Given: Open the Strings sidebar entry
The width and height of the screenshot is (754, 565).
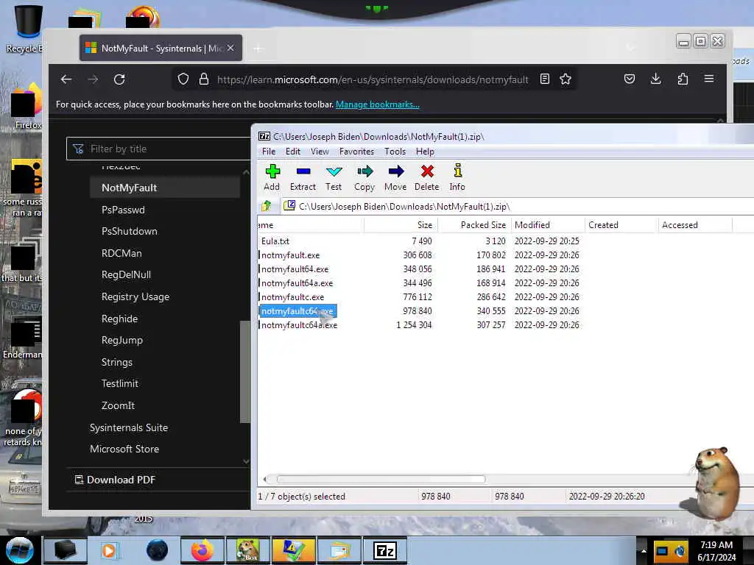Looking at the screenshot, I should pos(117,362).
